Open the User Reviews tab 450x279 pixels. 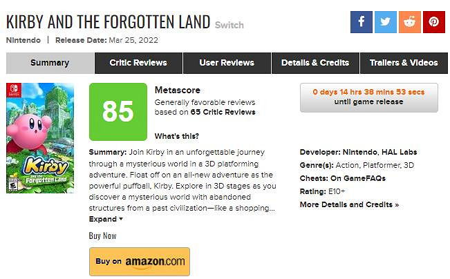(227, 63)
